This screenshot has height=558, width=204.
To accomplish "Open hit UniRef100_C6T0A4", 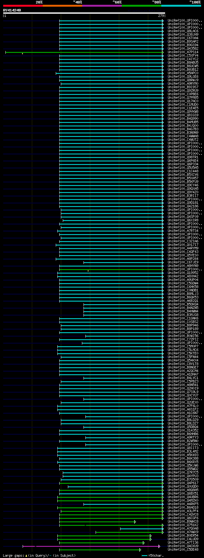I will (183, 38).
